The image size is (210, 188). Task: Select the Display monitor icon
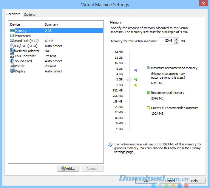click(12, 71)
